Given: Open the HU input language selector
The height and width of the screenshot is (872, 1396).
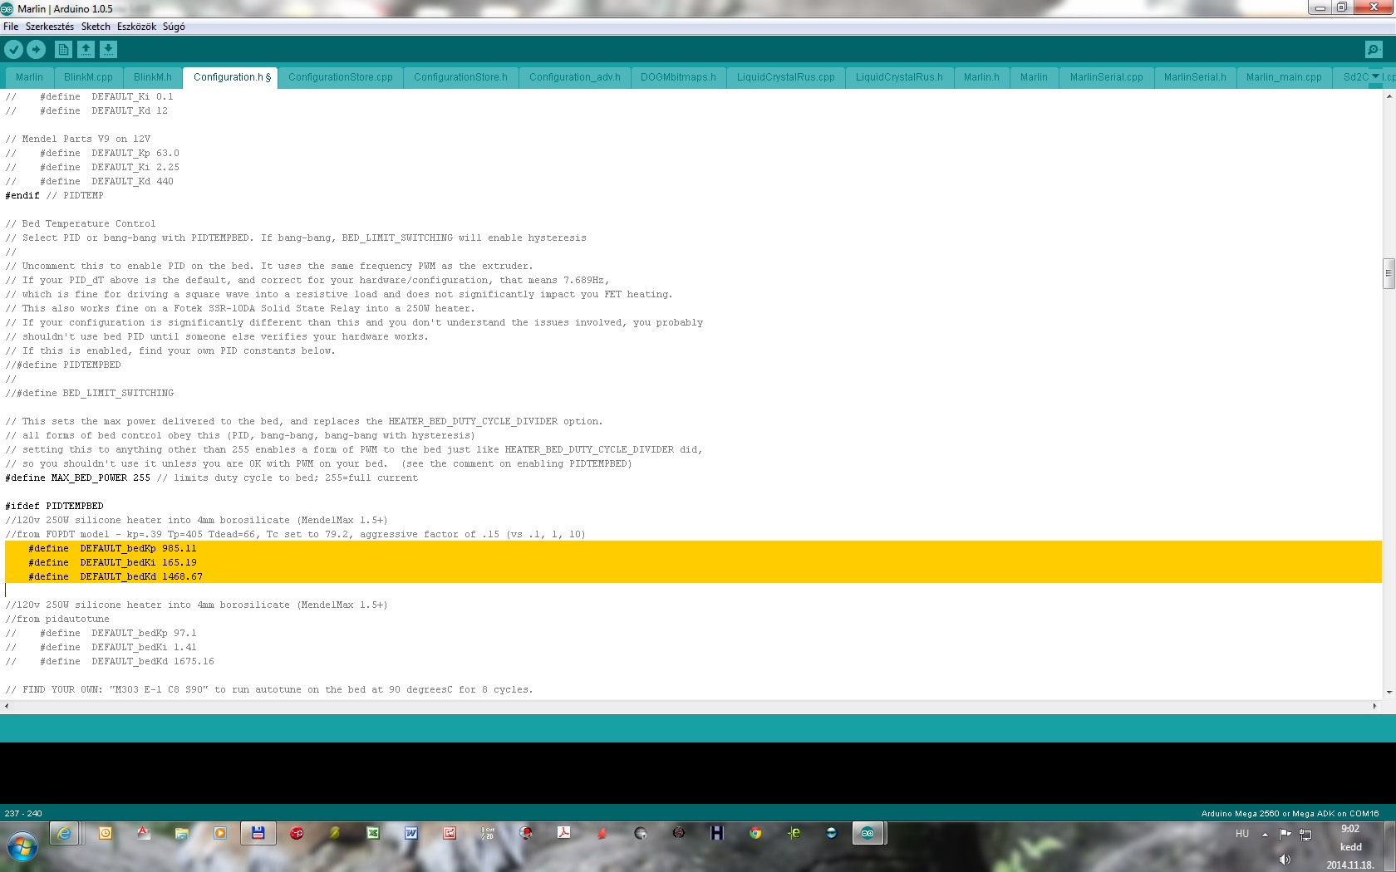Looking at the screenshot, I should 1242,834.
